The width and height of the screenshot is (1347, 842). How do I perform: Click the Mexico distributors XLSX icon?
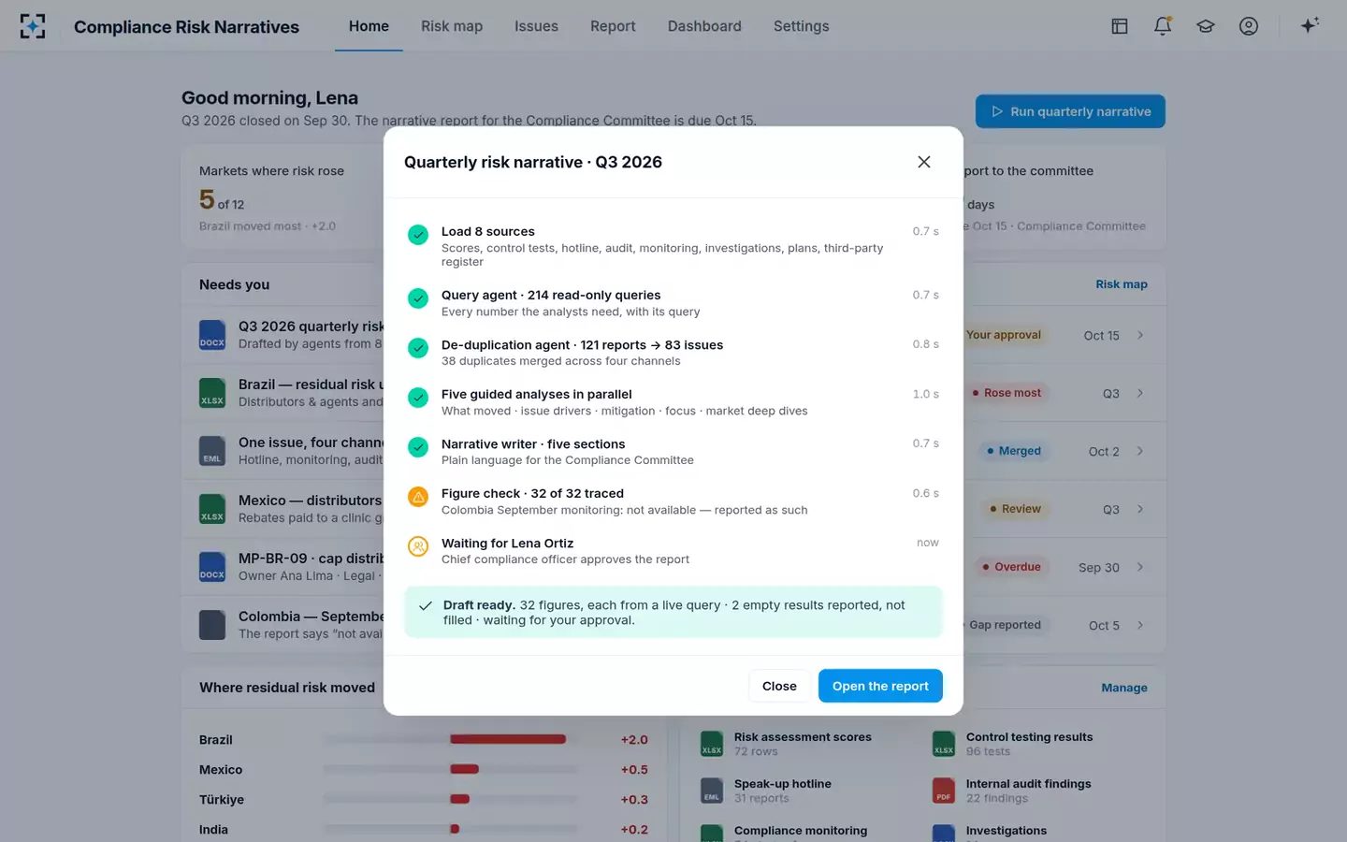click(x=212, y=509)
